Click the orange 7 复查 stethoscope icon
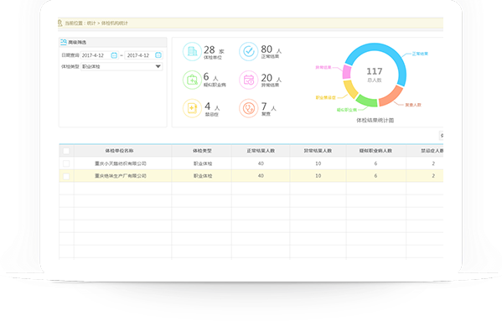This screenshot has height=321, width=502. pyautogui.click(x=248, y=108)
